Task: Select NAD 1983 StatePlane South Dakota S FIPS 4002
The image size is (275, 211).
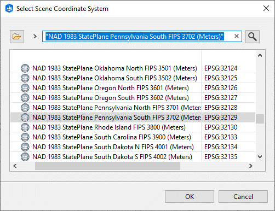Action: point(112,157)
